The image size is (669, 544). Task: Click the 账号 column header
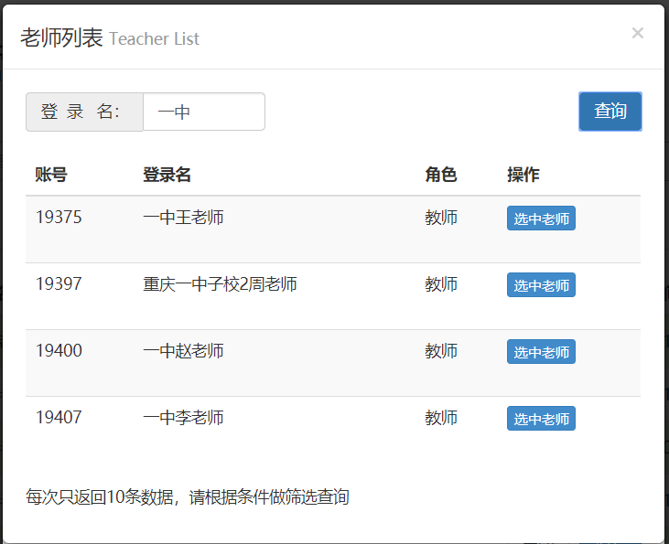(x=51, y=175)
